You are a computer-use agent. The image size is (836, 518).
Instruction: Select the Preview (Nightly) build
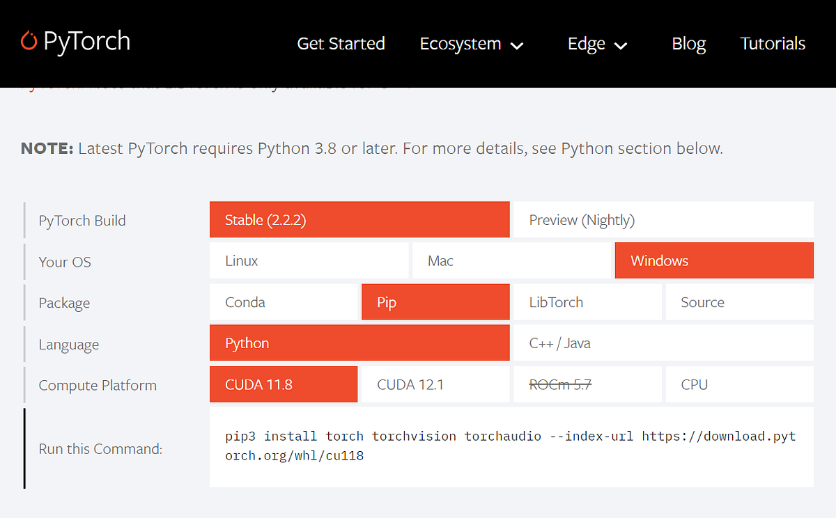[663, 220]
